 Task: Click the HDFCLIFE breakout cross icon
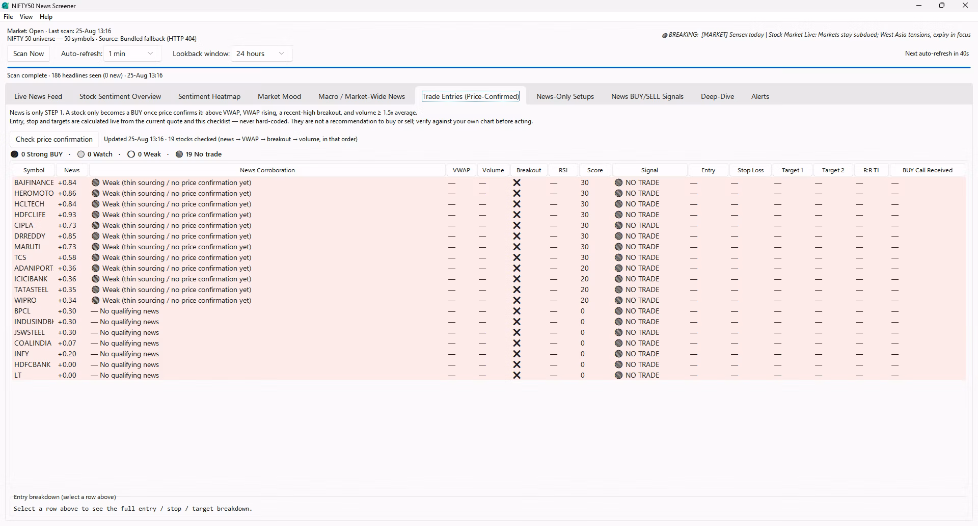pyautogui.click(x=517, y=215)
